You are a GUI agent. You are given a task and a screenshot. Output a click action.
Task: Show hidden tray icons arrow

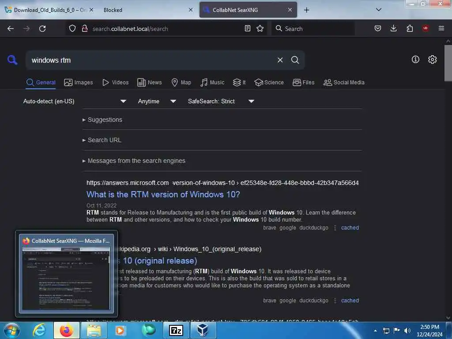click(x=375, y=331)
